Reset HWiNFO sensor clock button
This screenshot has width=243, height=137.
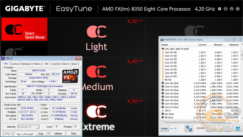(x=210, y=128)
